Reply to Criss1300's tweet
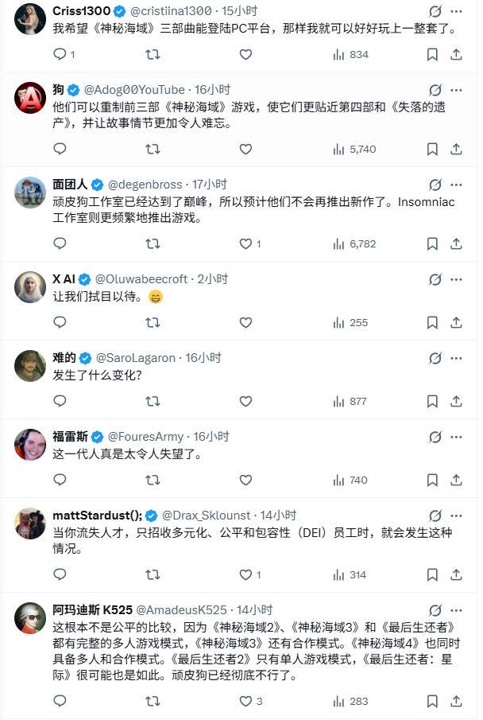483x720 pixels. coord(60,54)
